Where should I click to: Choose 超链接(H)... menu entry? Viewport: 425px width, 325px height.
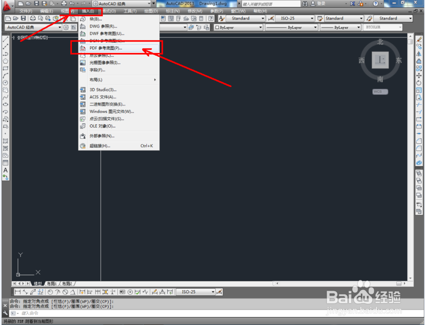pos(119,146)
